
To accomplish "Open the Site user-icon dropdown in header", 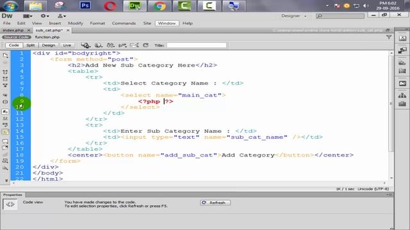I will click(x=61, y=16).
